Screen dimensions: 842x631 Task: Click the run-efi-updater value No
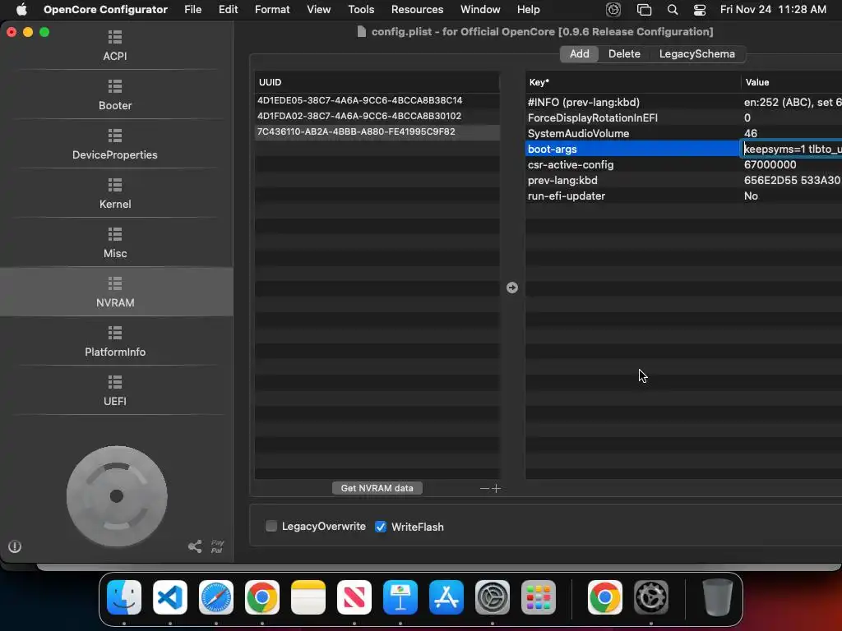click(751, 196)
